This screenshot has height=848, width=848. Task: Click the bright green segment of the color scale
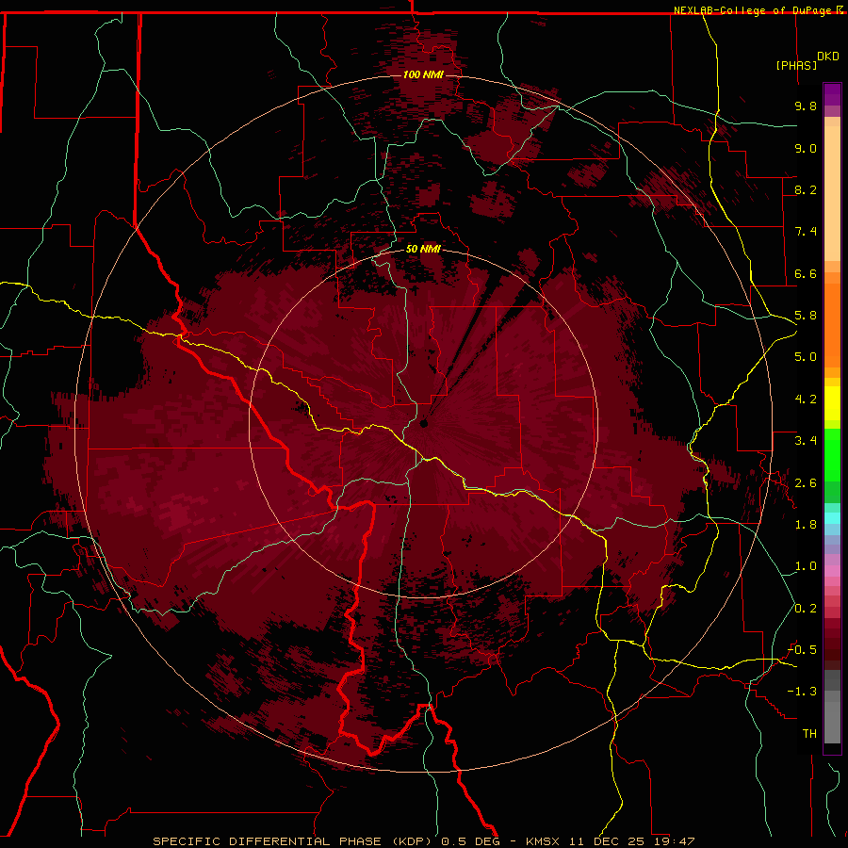(832, 455)
